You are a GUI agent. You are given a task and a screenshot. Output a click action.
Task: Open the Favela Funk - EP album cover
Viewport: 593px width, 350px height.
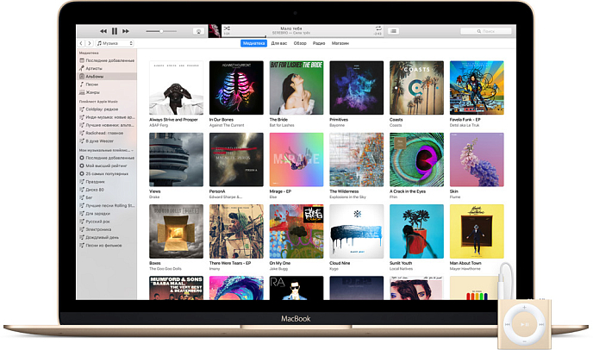(477, 88)
